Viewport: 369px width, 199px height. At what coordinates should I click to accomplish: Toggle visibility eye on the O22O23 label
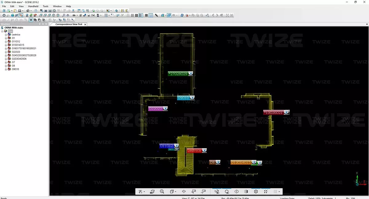tap(165, 109)
